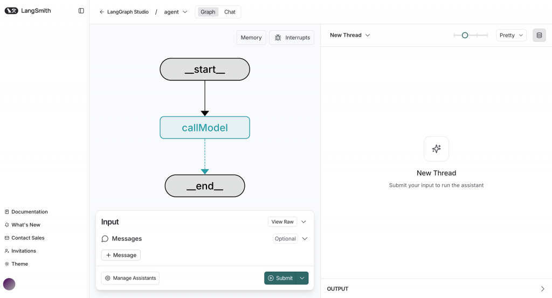The image size is (552, 298).
Task: Select the __end__ node
Action: pos(205,186)
